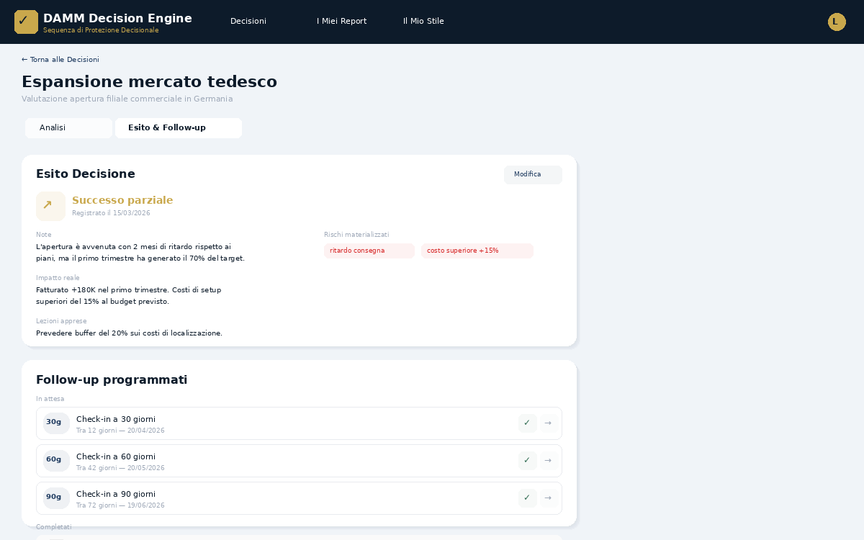Select the Esito & Follow-up tab
The width and height of the screenshot is (864, 540).
pyautogui.click(x=179, y=128)
